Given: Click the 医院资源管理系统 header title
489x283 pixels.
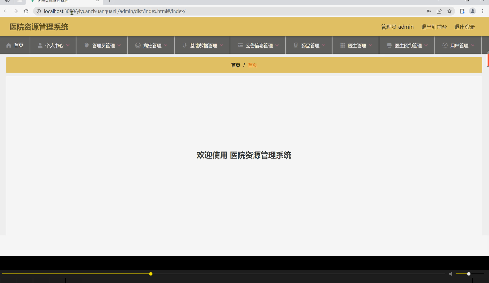Looking at the screenshot, I should click(39, 27).
